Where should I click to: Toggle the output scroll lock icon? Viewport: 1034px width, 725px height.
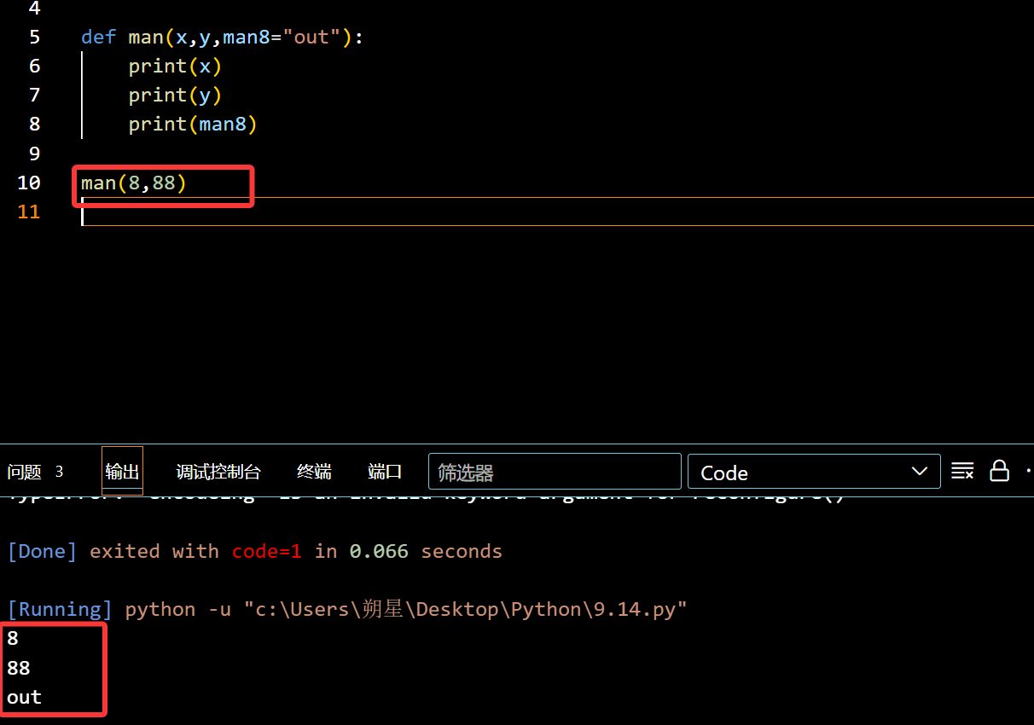coord(999,471)
